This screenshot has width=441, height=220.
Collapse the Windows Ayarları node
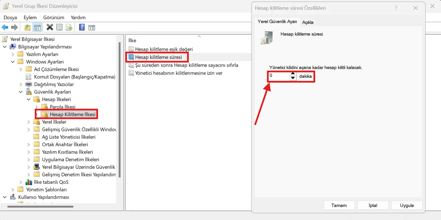pyautogui.click(x=13, y=62)
